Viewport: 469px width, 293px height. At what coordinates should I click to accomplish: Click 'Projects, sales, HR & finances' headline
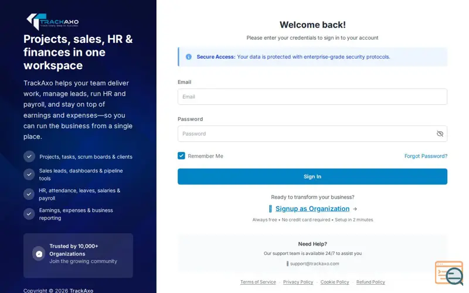click(x=78, y=52)
